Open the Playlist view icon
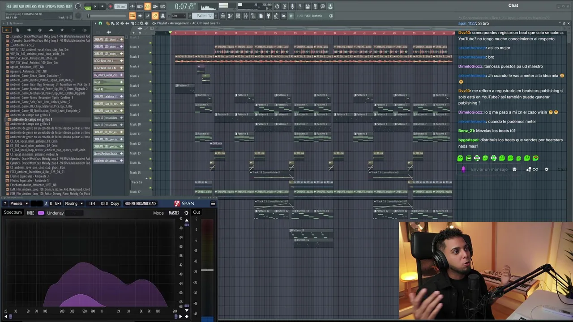573x322 pixels. (223, 16)
